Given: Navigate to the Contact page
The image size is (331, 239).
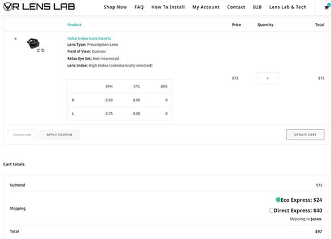Looking at the screenshot, I should click(236, 7).
